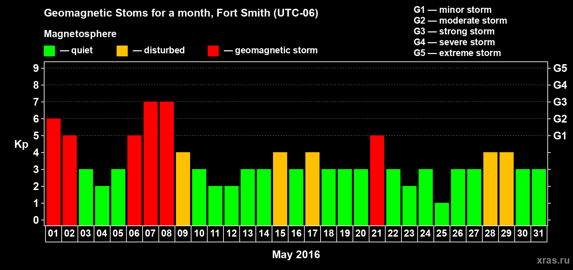
Task: Select date label 06 on the axis
Action: pyautogui.click(x=134, y=234)
